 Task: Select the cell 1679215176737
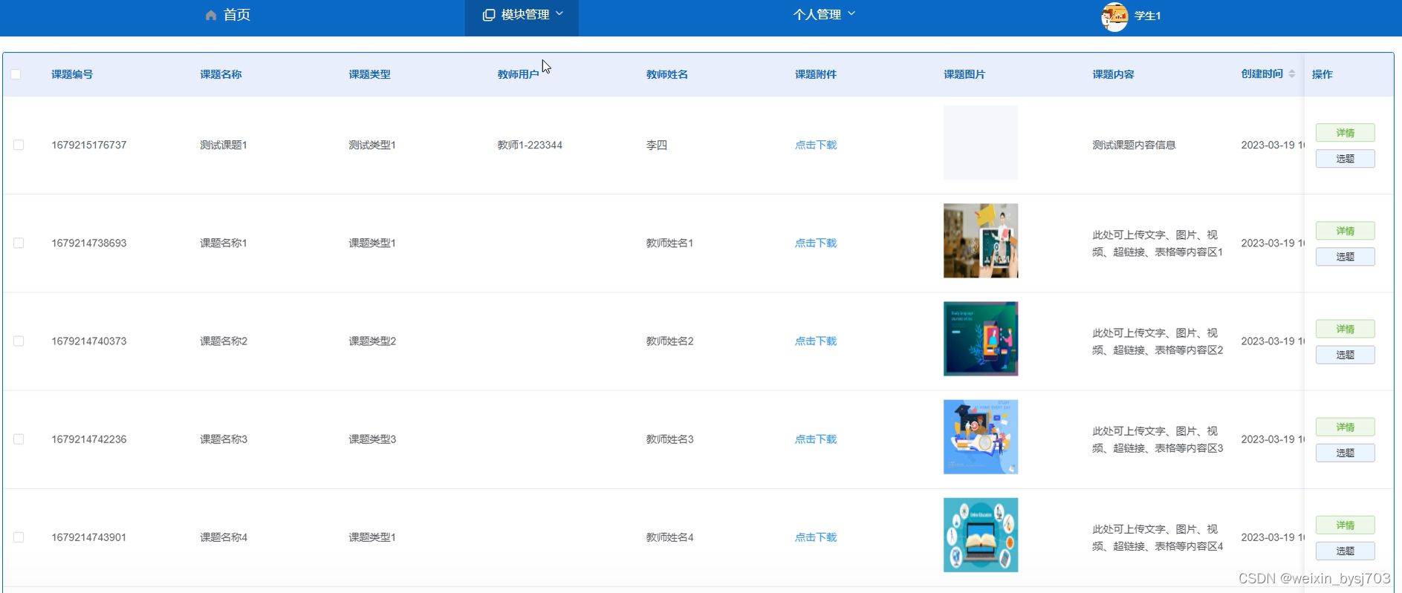click(89, 145)
